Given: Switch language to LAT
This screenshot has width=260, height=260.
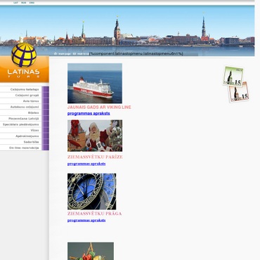Looking at the screenshot, I should (15, 3).
